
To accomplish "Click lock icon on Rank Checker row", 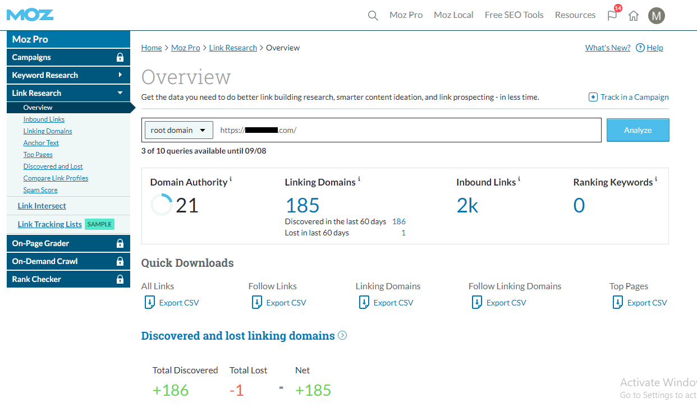I will tap(120, 279).
